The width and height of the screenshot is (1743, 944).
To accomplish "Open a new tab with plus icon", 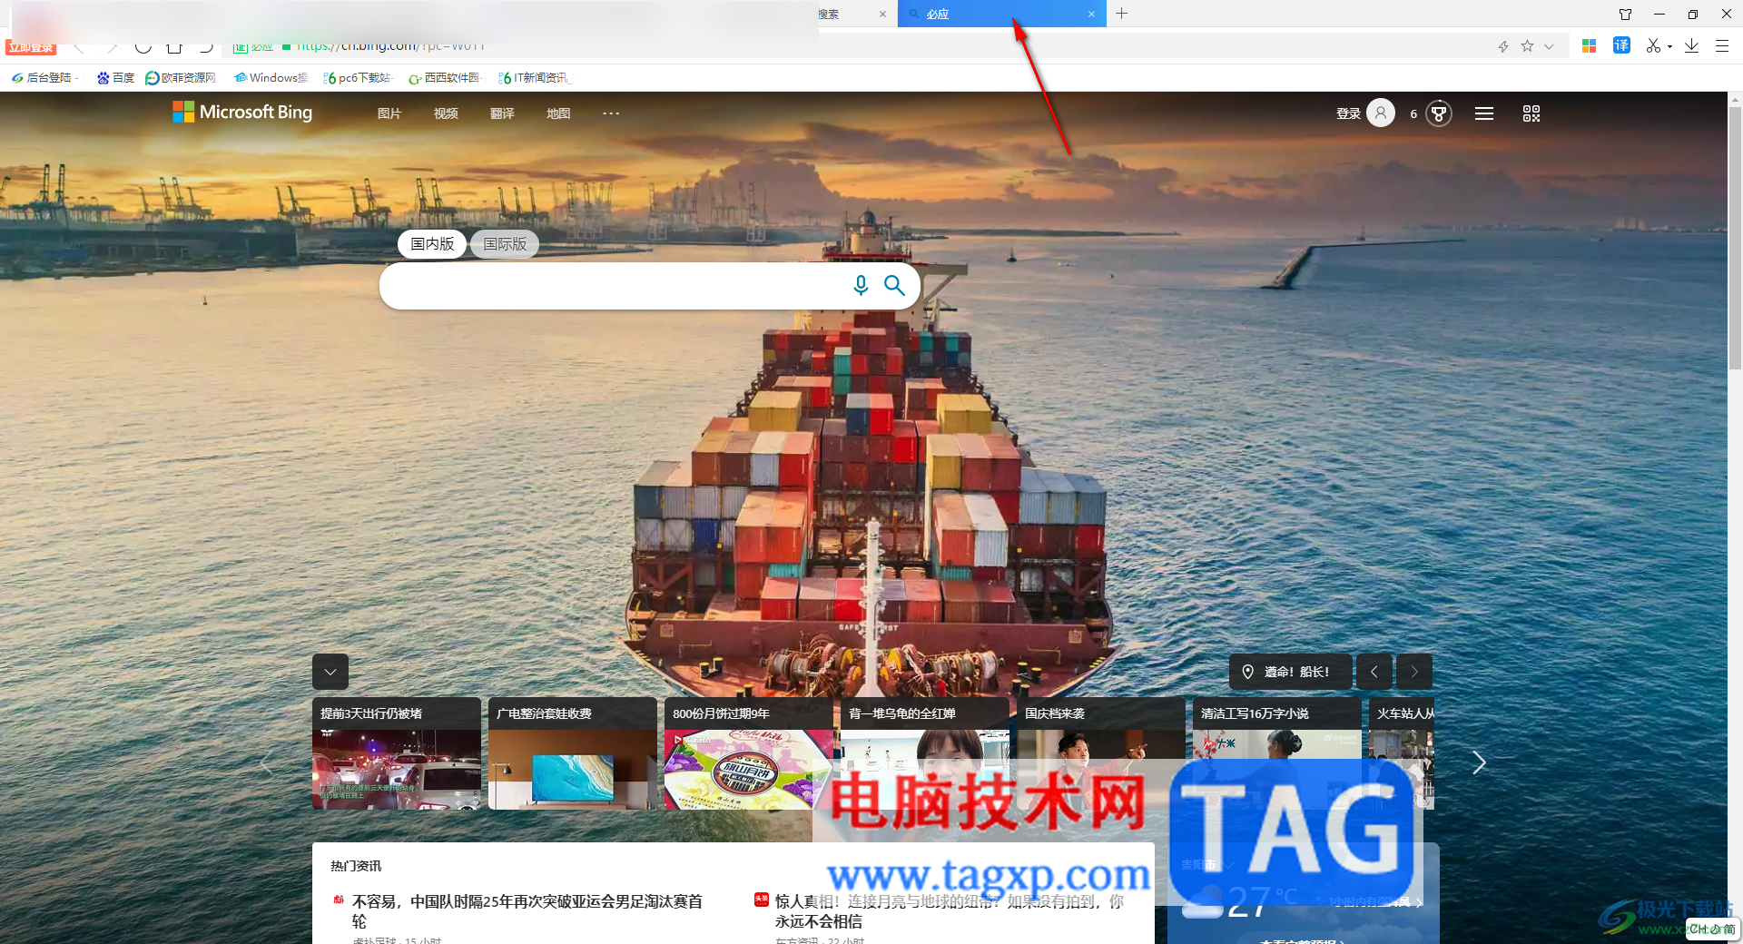I will coord(1122,14).
